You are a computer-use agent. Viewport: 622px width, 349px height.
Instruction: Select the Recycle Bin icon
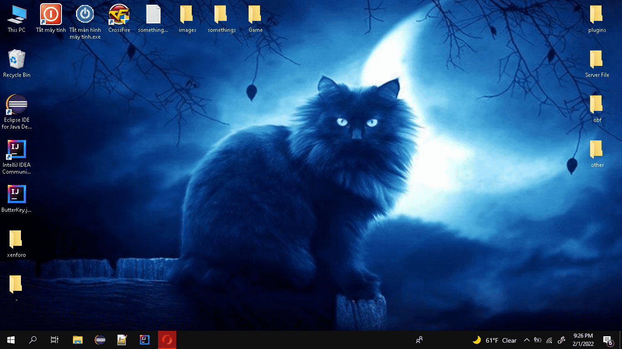(17, 64)
